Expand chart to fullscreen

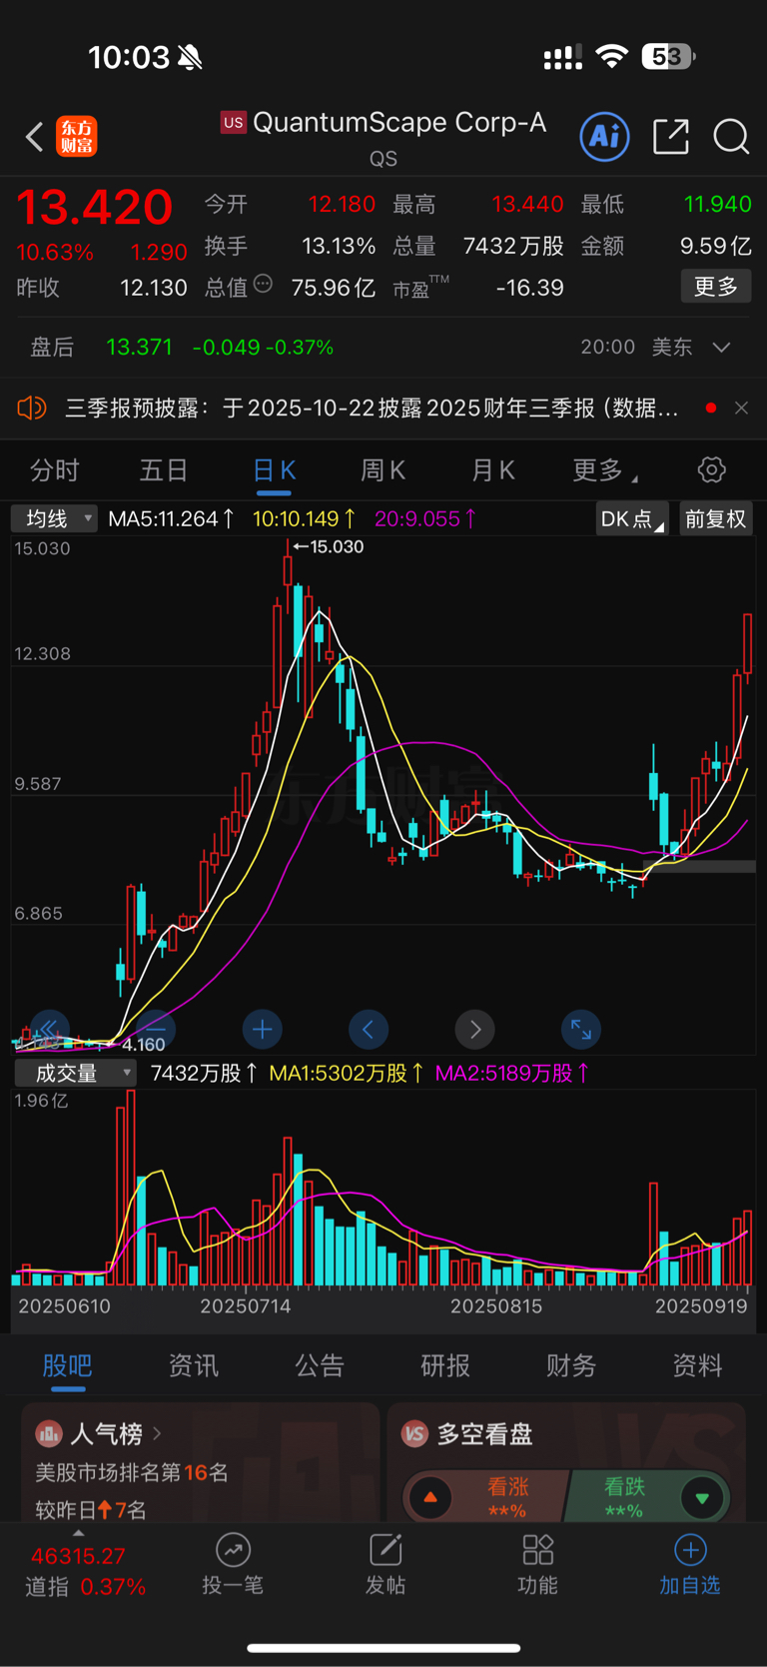tap(581, 1029)
